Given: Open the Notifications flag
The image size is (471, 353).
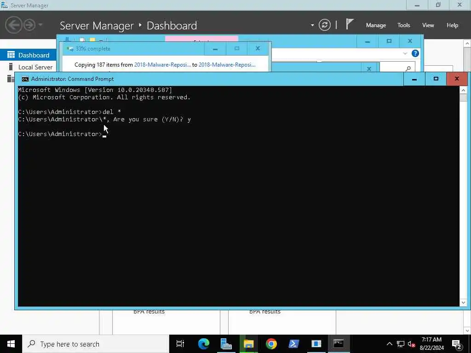Looking at the screenshot, I should [x=350, y=24].
